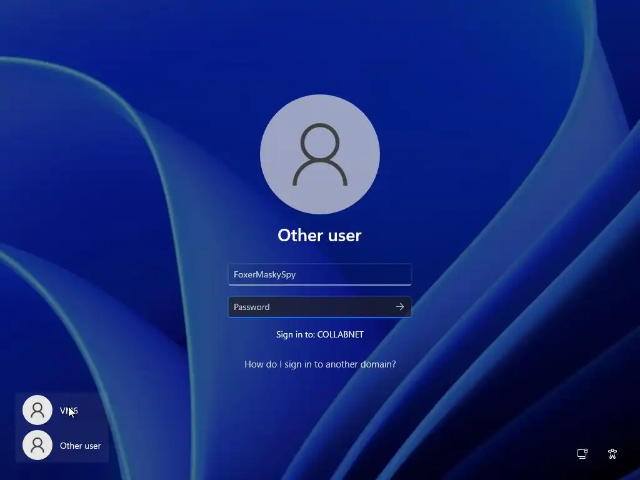Click the 'Other user' heading
The image size is (640, 480).
(319, 236)
